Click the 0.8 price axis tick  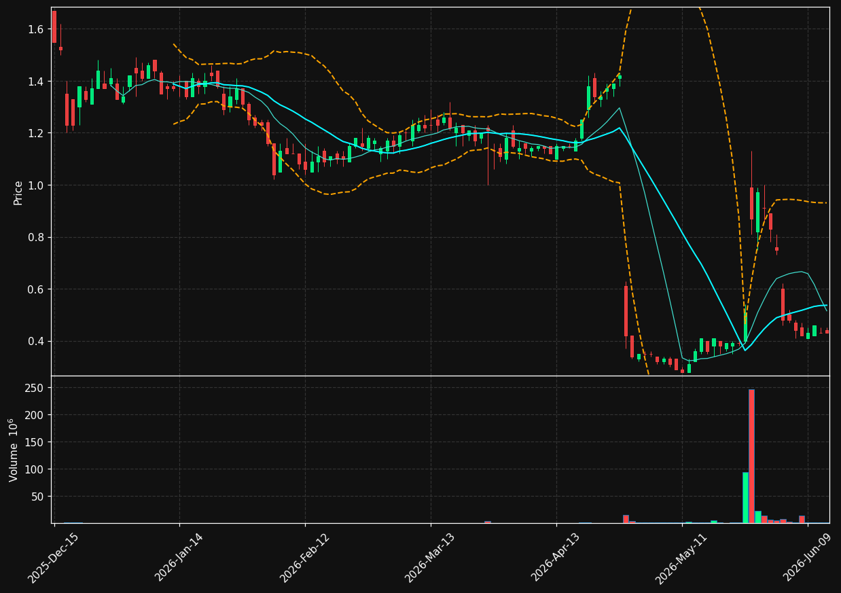37,237
